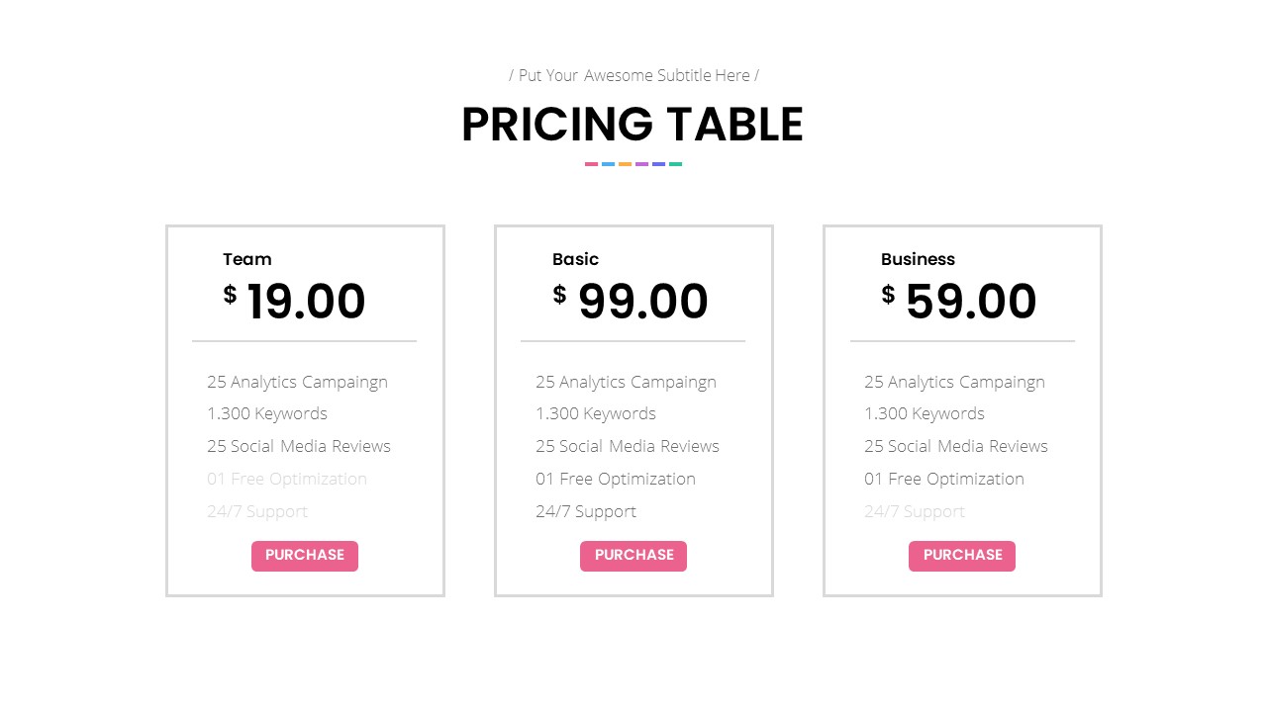Image resolution: width=1267 pixels, height=712 pixels.
Task: Click 25 Analytics Campaingn in the Basic card
Action: (626, 382)
